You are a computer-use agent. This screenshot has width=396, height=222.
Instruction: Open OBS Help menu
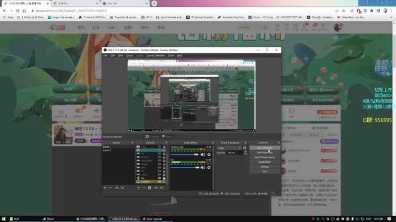(179, 55)
